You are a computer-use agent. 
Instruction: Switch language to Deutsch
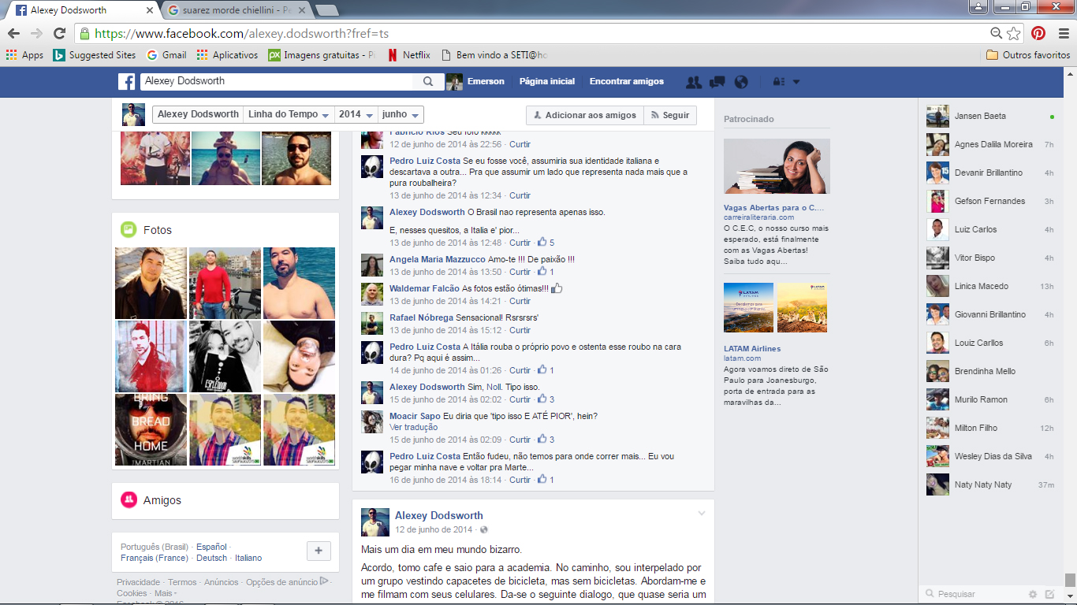211,558
